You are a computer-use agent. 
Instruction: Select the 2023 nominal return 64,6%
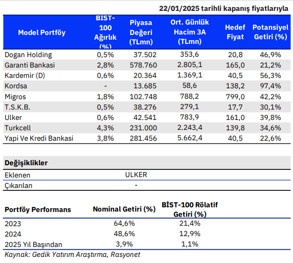125,223
